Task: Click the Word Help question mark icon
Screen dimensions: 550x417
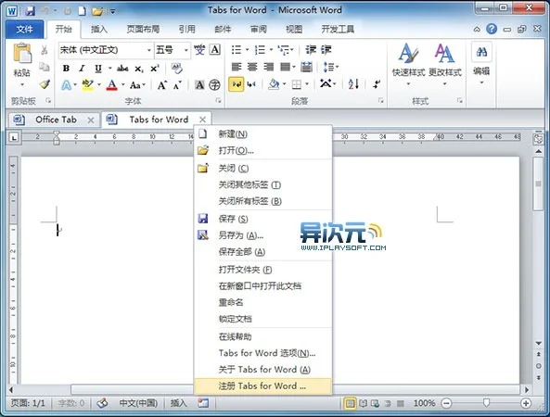Action: click(492, 29)
